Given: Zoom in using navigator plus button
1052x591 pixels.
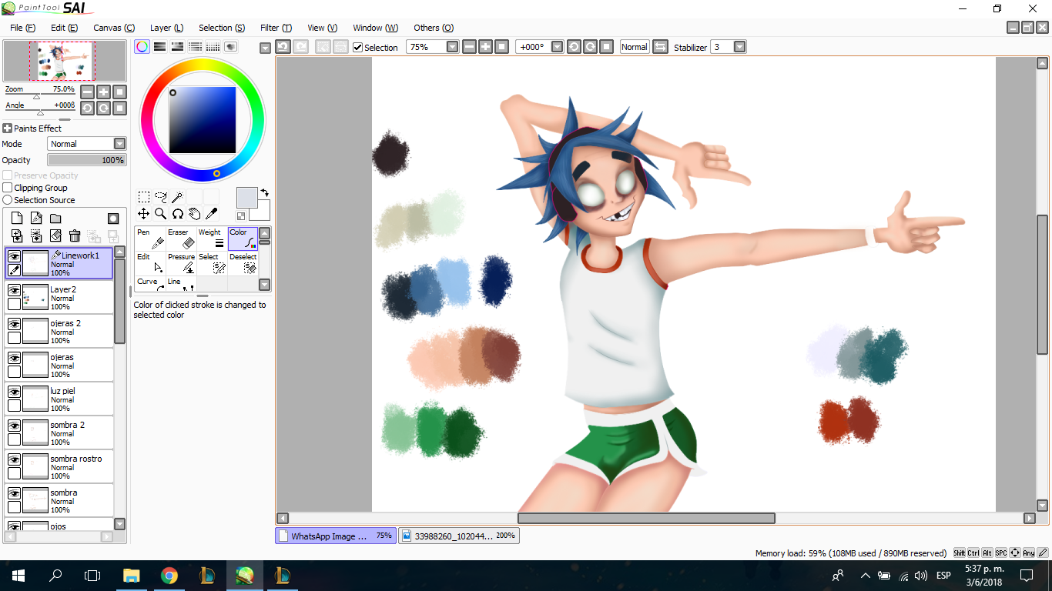Looking at the screenshot, I should (x=103, y=92).
